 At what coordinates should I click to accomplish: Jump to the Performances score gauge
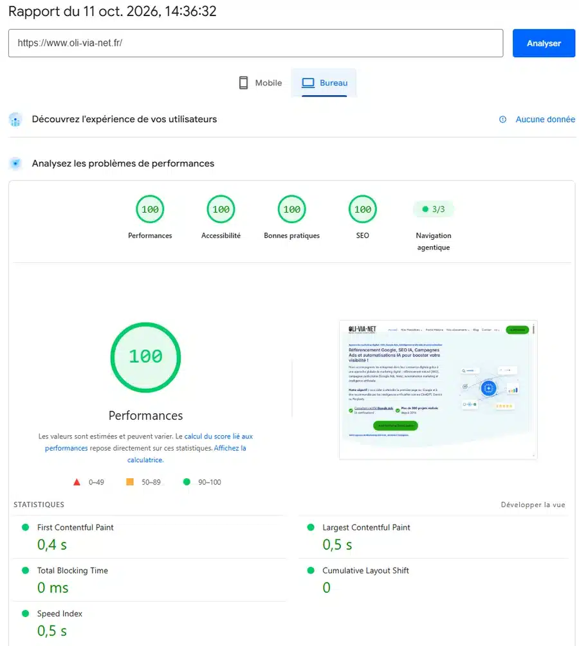pyautogui.click(x=150, y=210)
